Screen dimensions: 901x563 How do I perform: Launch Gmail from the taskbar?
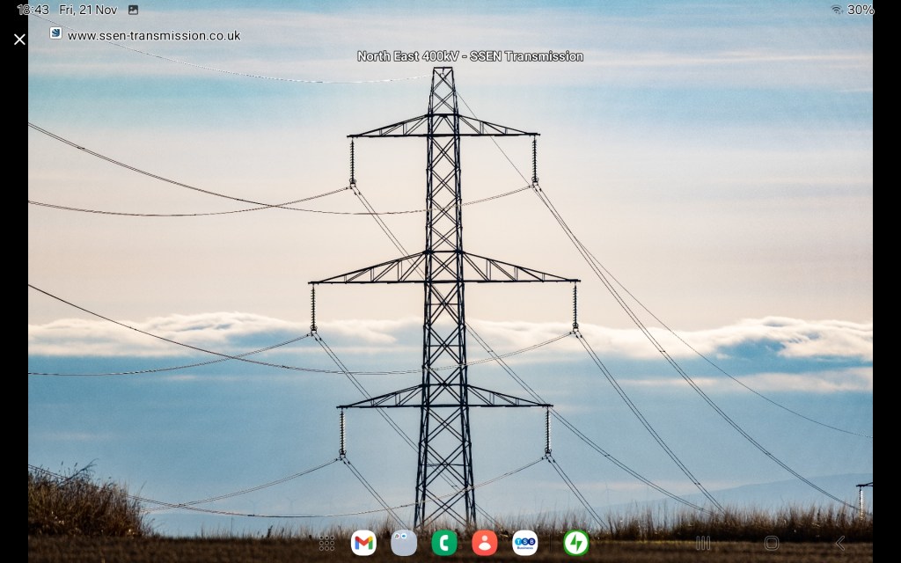(363, 543)
